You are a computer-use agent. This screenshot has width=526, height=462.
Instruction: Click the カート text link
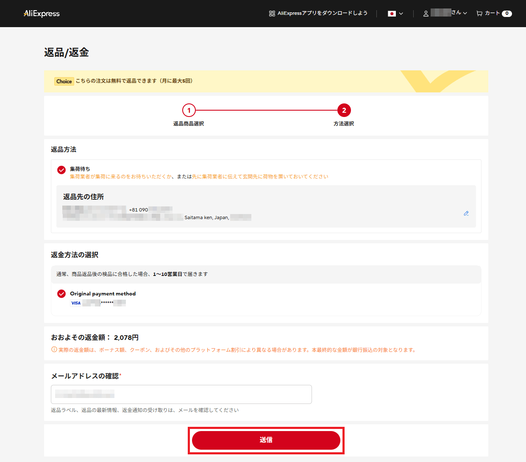[x=492, y=14]
